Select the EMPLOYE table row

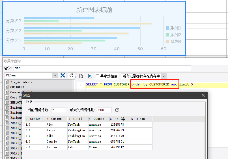16,102
